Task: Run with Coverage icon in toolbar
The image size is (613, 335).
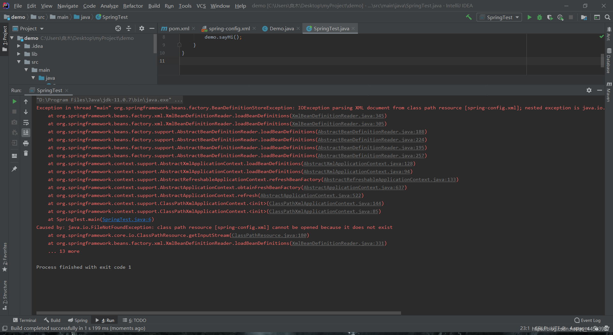Action: tap(550, 17)
